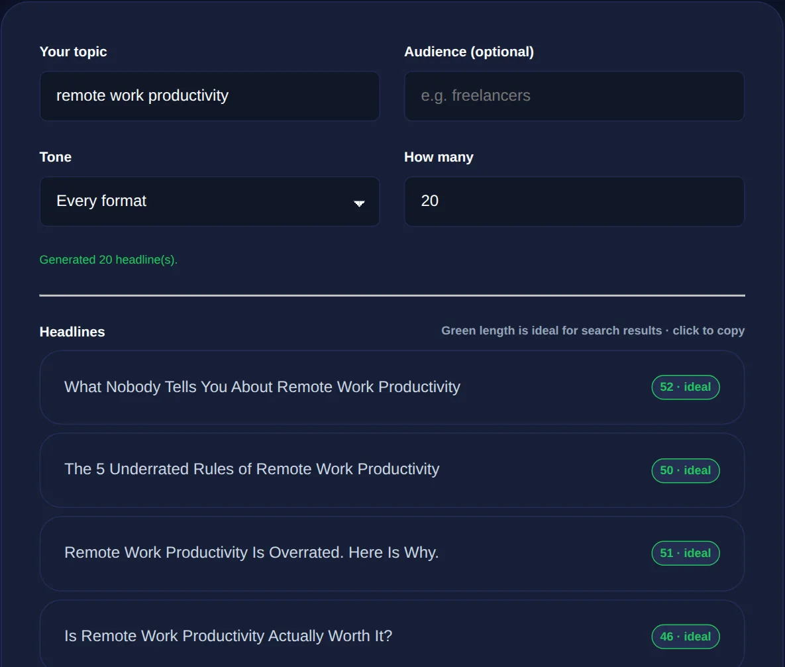Click the How many number field
Screen dimensions: 785x667
pos(574,201)
